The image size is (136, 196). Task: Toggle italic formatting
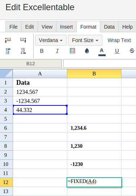pyautogui.click(x=57, y=51)
